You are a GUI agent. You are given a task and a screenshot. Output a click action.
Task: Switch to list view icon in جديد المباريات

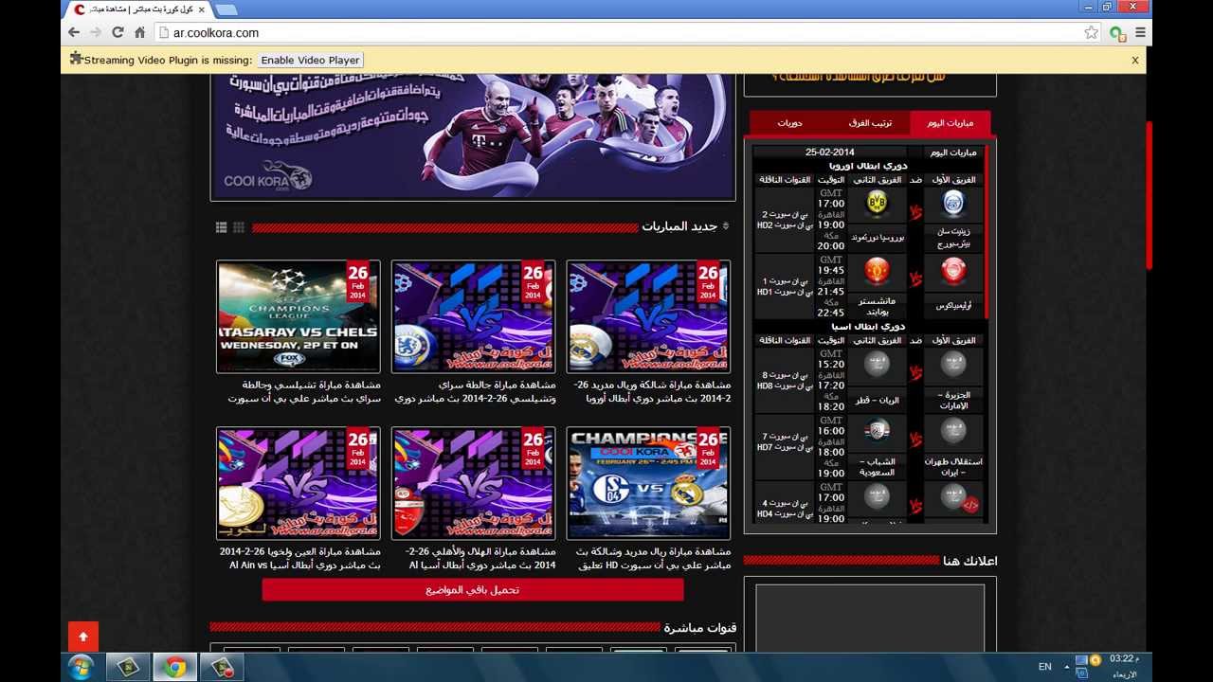(x=221, y=227)
